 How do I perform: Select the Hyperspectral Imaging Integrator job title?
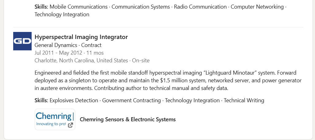[81, 37]
